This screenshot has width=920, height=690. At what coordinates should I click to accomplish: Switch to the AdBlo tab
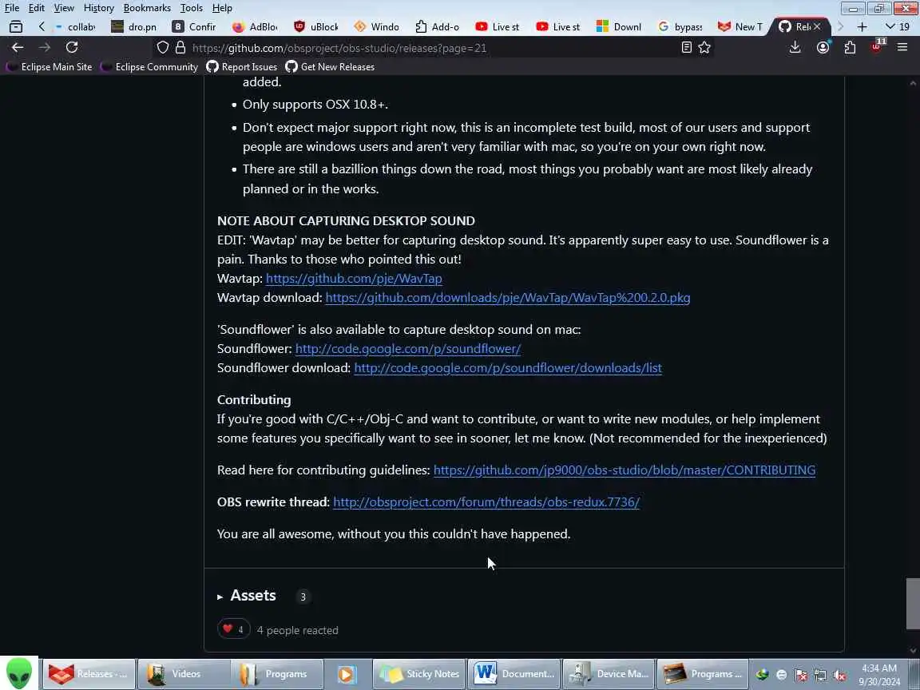[256, 27]
